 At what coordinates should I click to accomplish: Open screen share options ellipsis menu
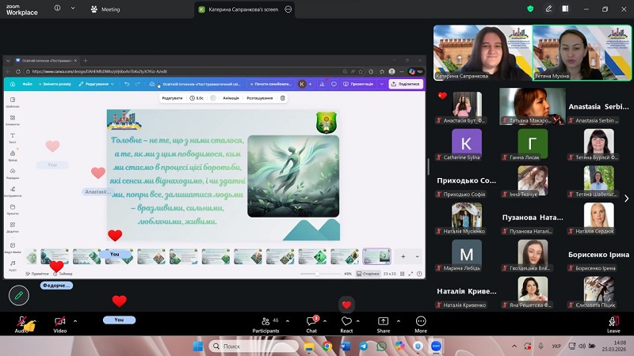coord(288,9)
